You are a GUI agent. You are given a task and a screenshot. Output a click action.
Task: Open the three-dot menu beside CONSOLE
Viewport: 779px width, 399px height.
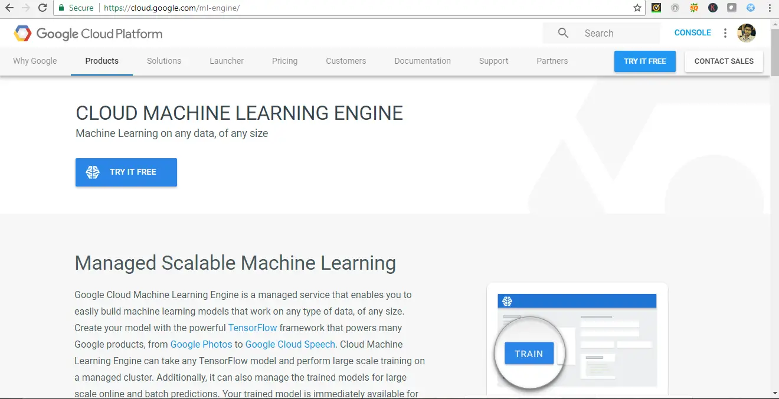(x=725, y=33)
